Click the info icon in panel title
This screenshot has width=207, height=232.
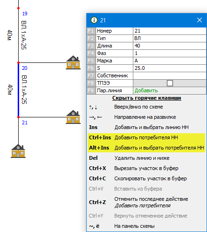(94, 20)
